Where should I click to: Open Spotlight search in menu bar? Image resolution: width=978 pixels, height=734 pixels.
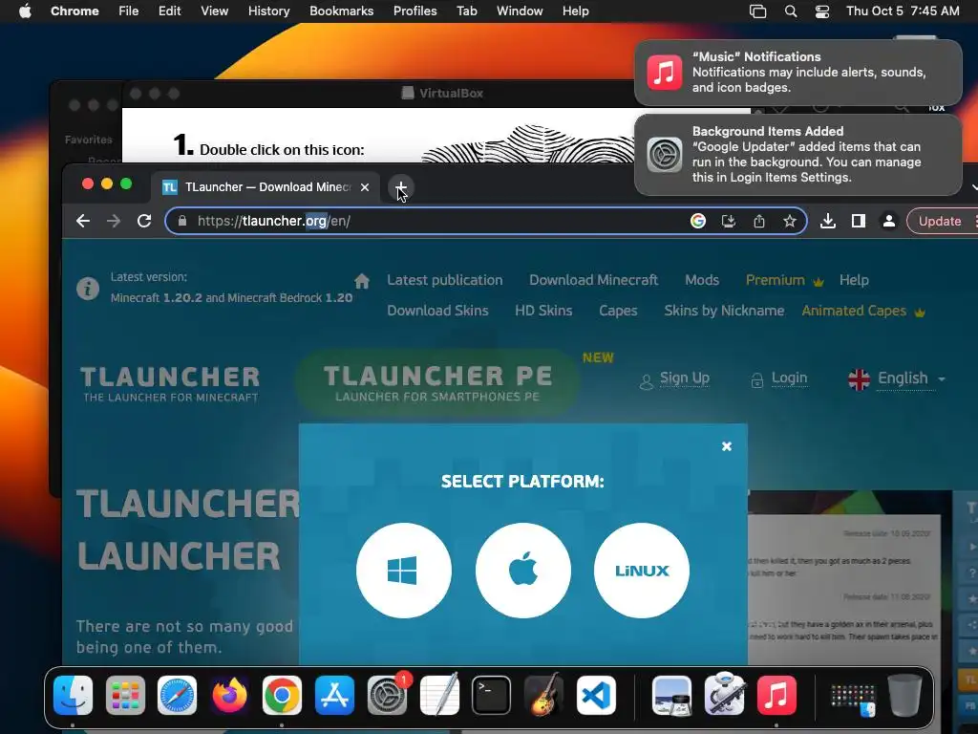click(790, 11)
